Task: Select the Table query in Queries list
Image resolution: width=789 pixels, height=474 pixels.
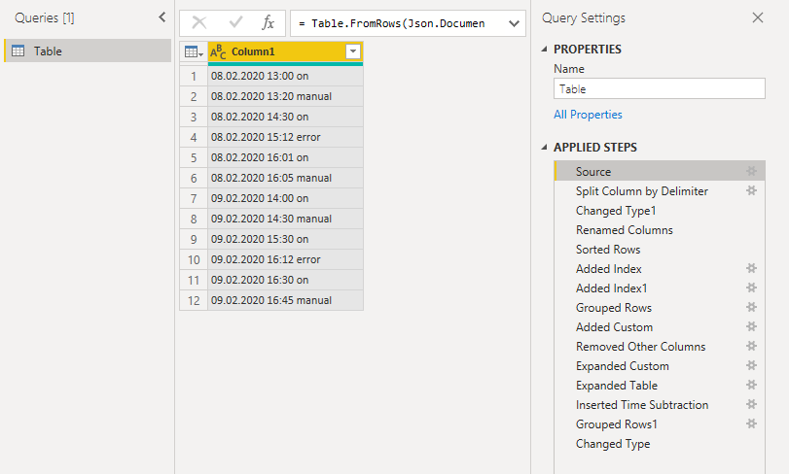Action: coord(88,51)
